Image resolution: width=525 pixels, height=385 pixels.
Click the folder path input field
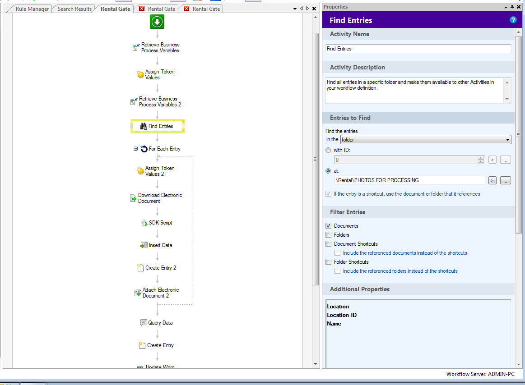[409, 180]
